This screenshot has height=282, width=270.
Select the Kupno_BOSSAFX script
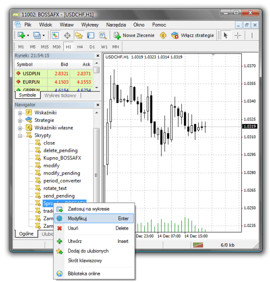(62, 158)
